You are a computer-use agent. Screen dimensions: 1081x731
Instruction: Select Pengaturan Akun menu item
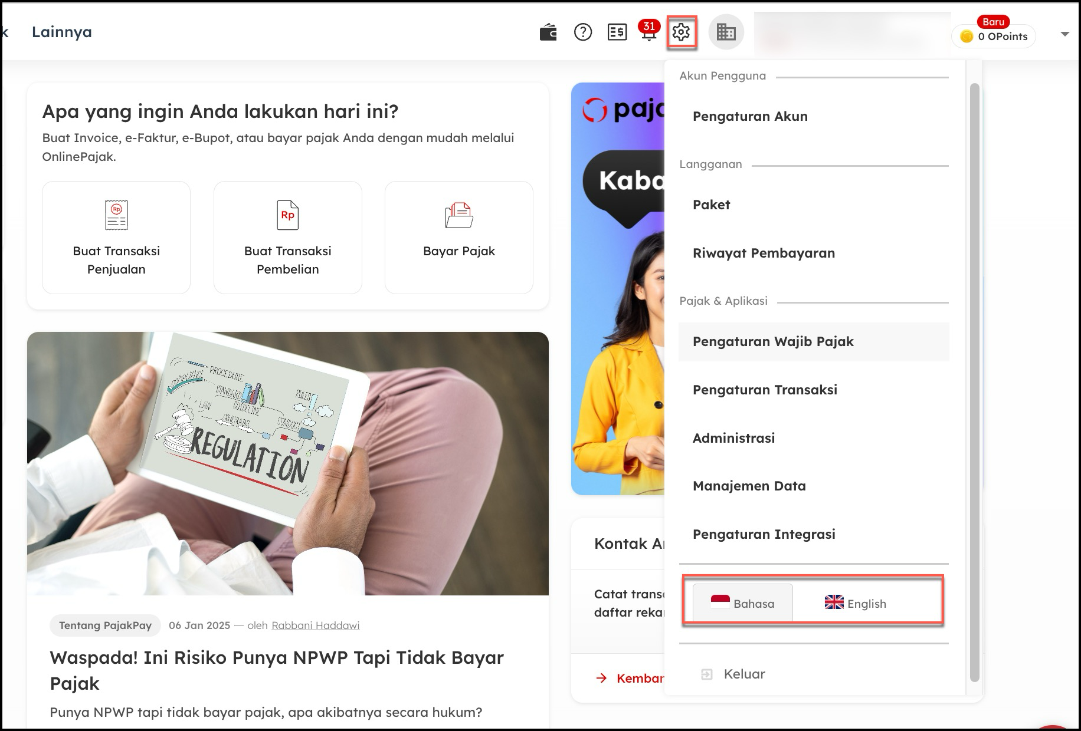click(750, 117)
